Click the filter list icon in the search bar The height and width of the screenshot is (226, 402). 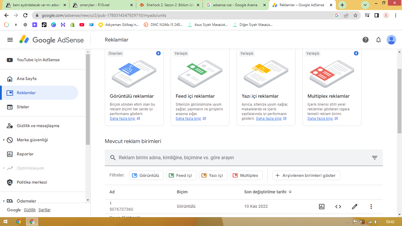[375, 158]
